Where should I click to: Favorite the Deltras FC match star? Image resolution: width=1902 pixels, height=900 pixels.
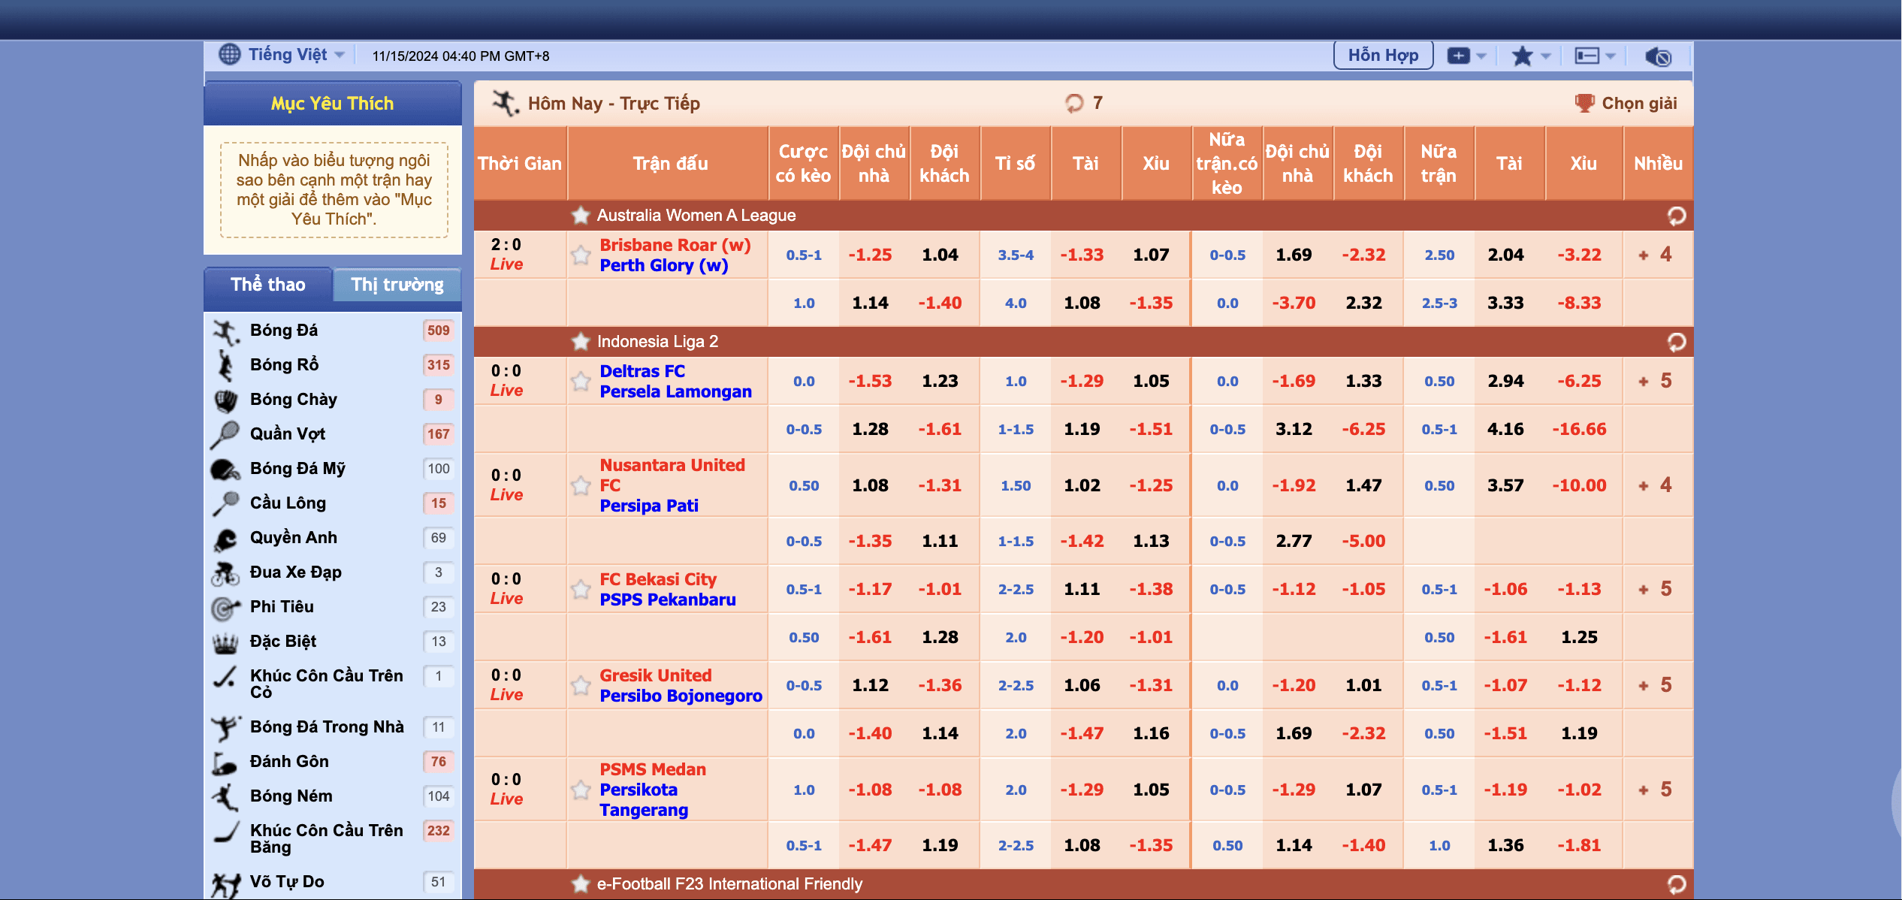click(x=580, y=382)
